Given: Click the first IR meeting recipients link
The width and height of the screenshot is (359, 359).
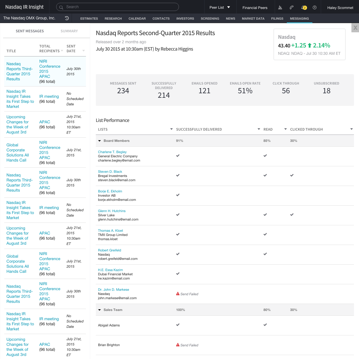Looking at the screenshot, I should (x=49, y=96).
